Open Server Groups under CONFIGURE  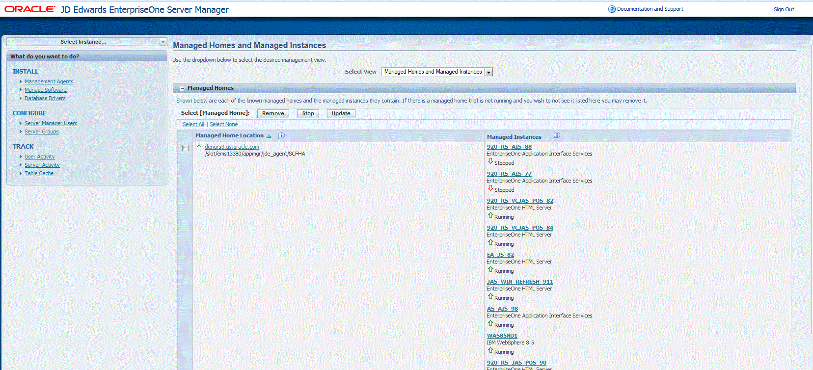click(x=42, y=132)
